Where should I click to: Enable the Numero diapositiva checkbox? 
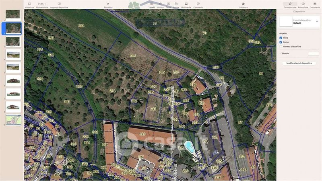281,47
